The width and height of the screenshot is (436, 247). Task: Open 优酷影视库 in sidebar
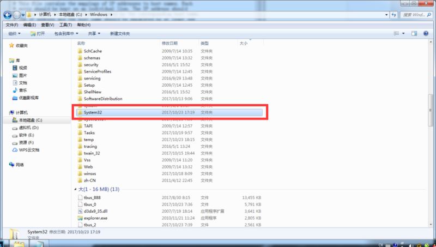(x=29, y=98)
